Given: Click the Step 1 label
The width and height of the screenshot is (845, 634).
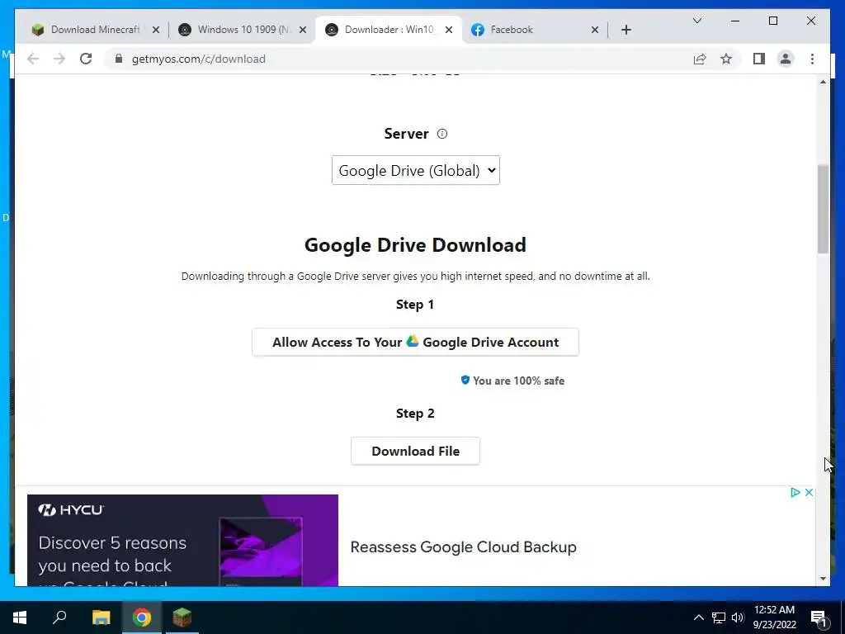Looking at the screenshot, I should point(415,304).
